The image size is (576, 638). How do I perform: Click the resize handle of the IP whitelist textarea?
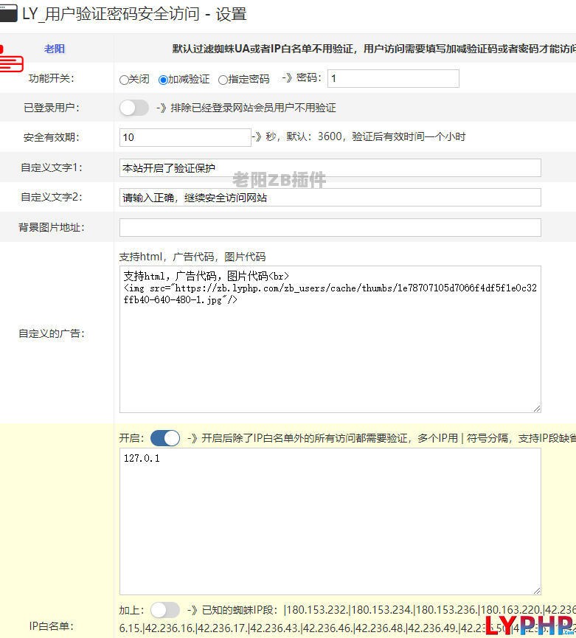click(537, 590)
